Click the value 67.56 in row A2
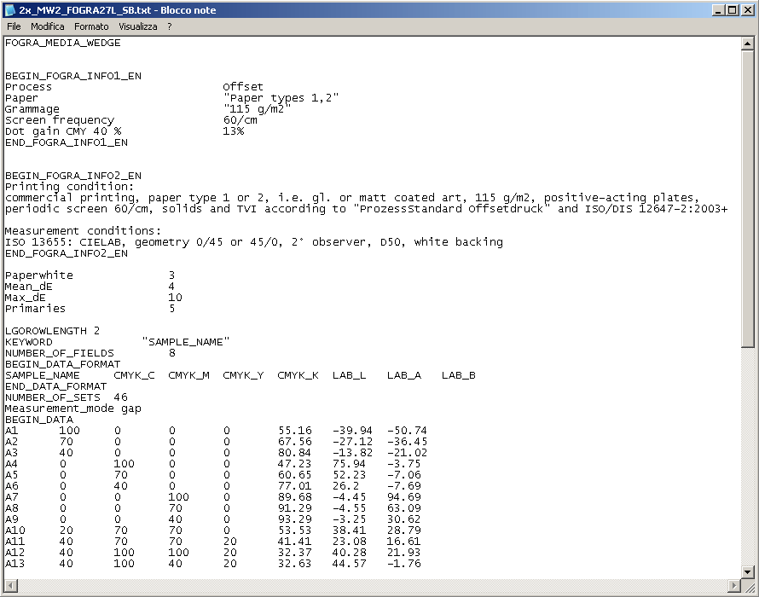The width and height of the screenshot is (759, 597). pyautogui.click(x=295, y=442)
